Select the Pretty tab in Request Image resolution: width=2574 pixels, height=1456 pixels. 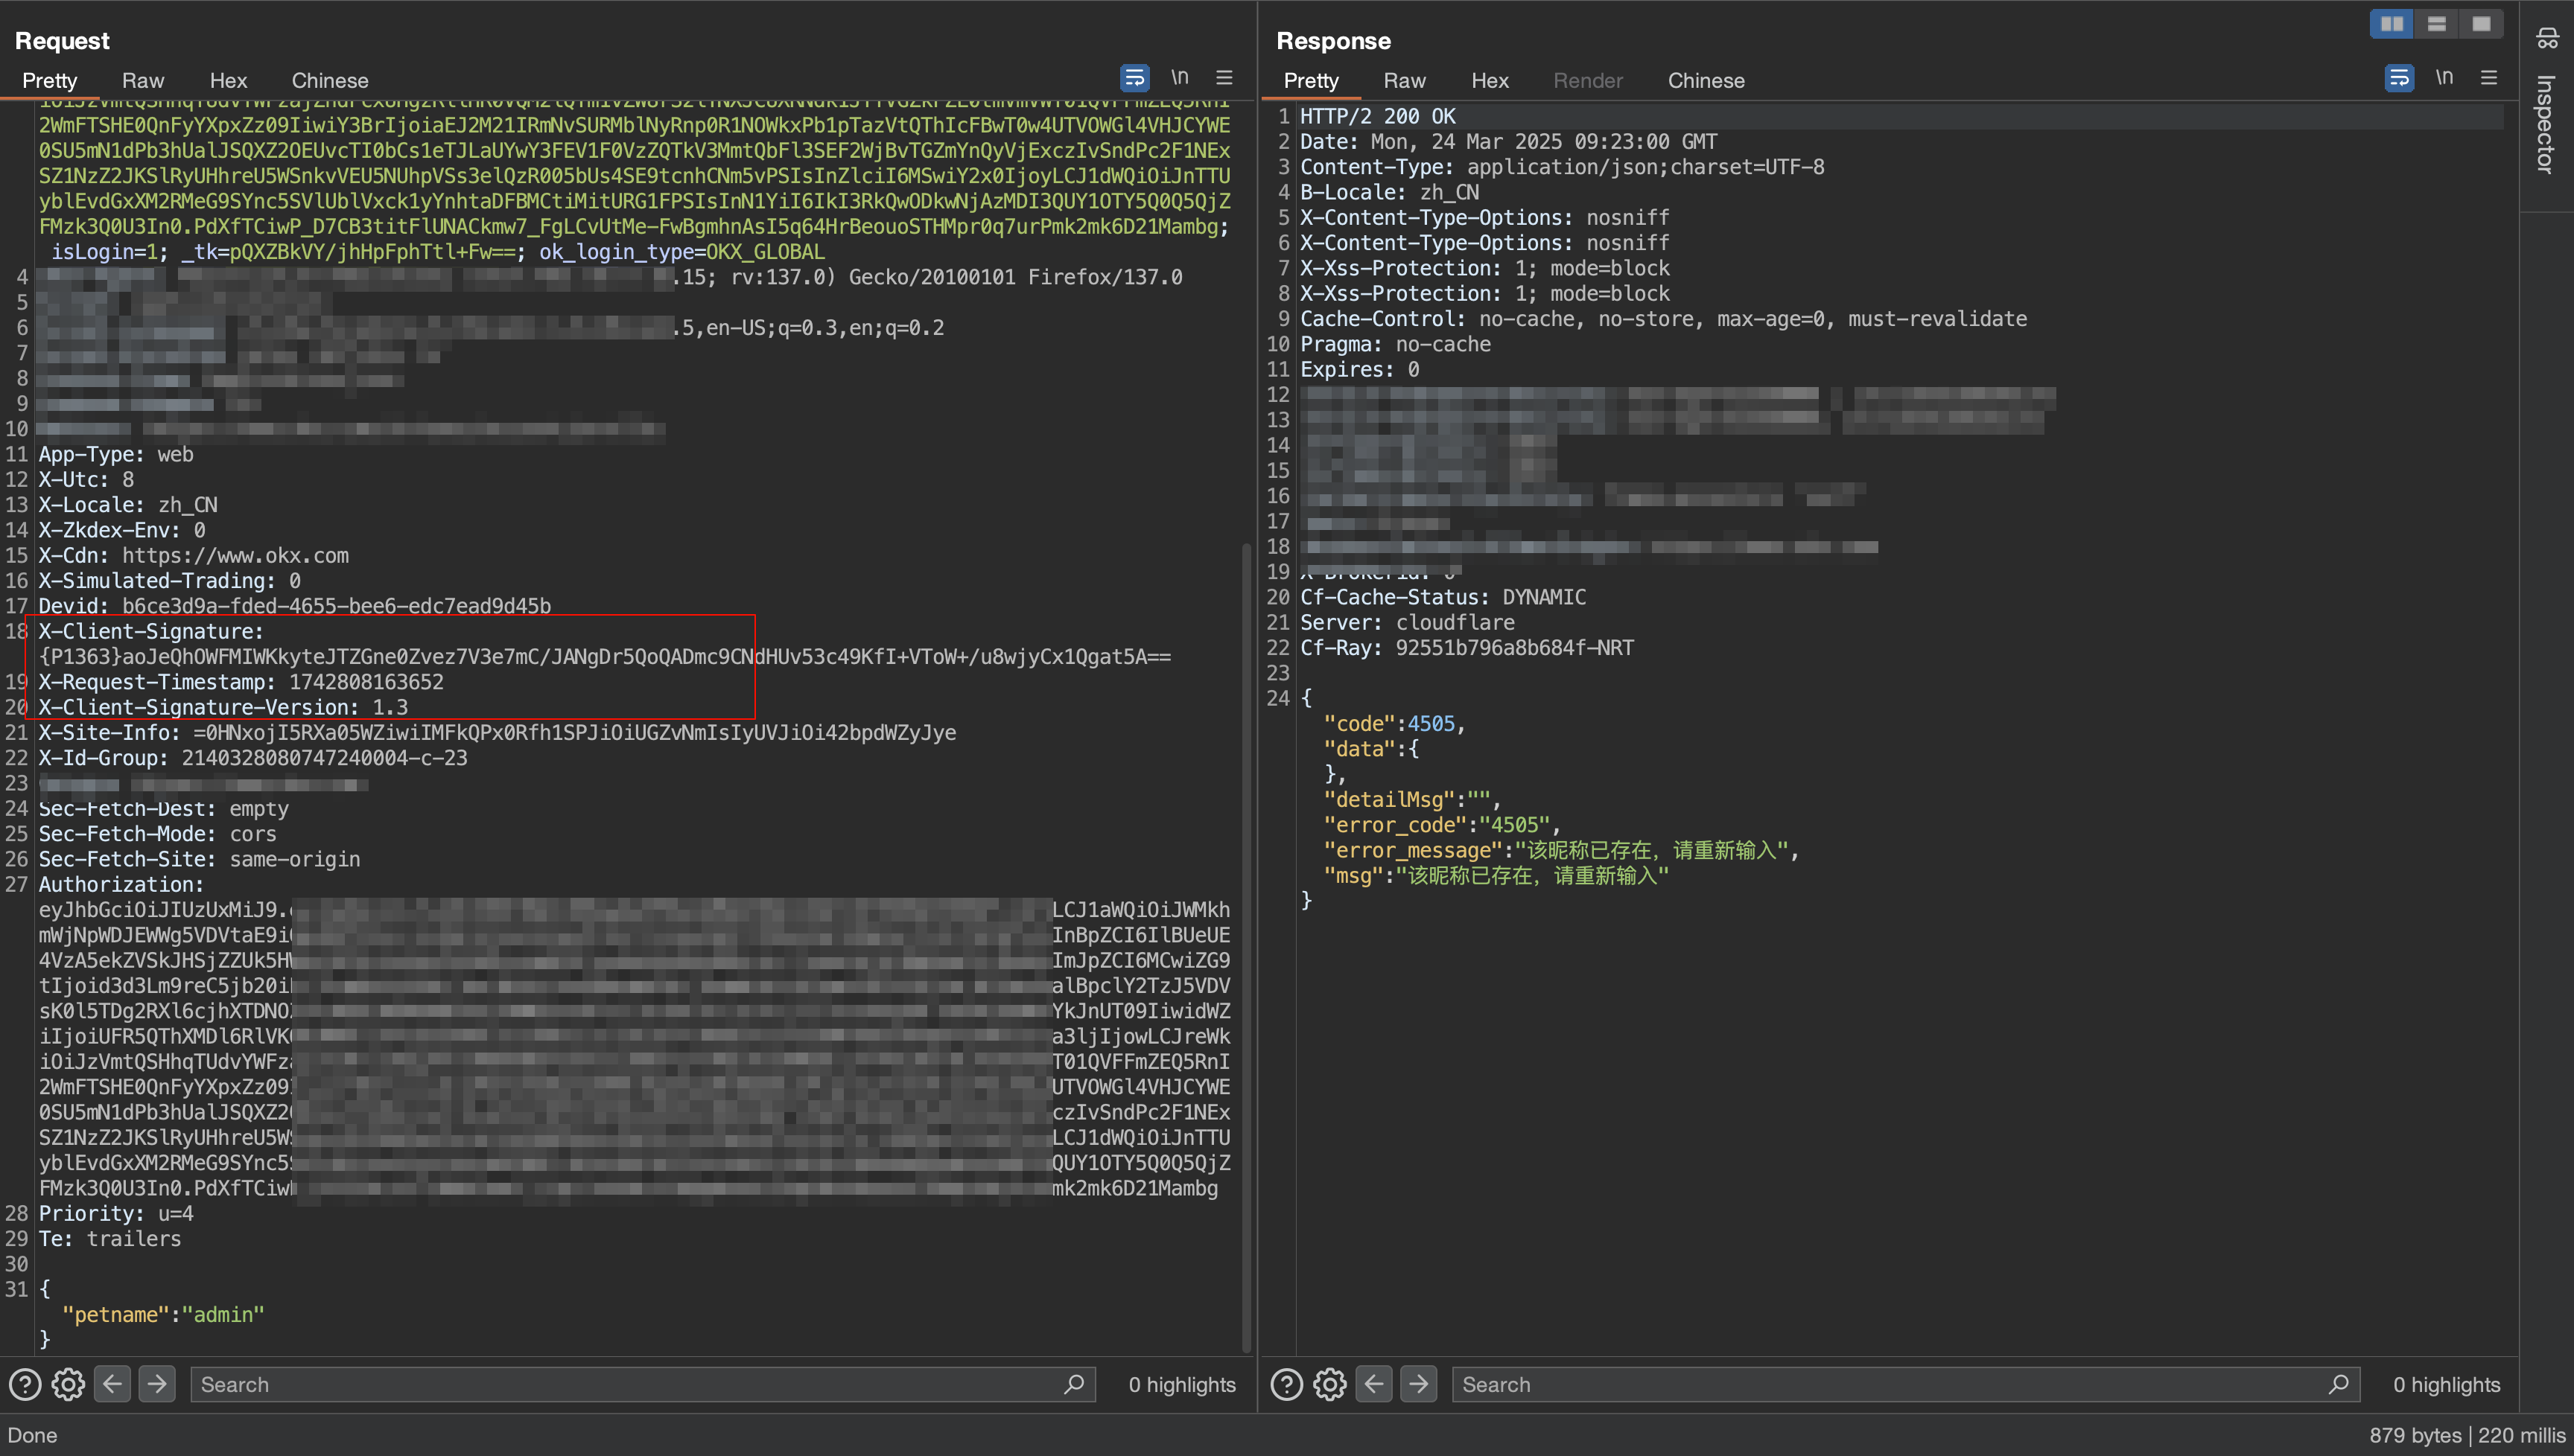[x=49, y=80]
